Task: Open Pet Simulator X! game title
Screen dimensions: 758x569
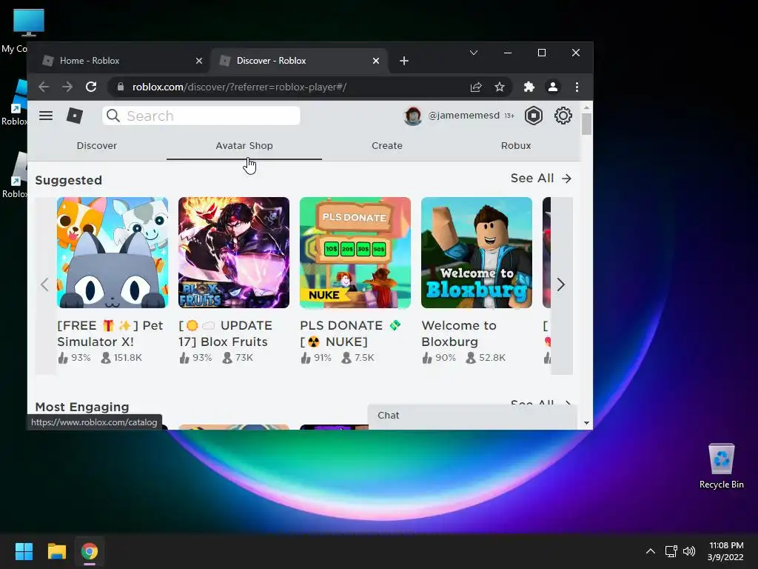Action: pos(110,333)
